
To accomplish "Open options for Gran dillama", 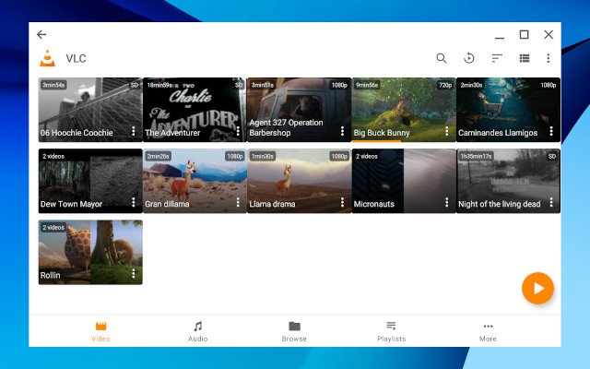I will [238, 202].
